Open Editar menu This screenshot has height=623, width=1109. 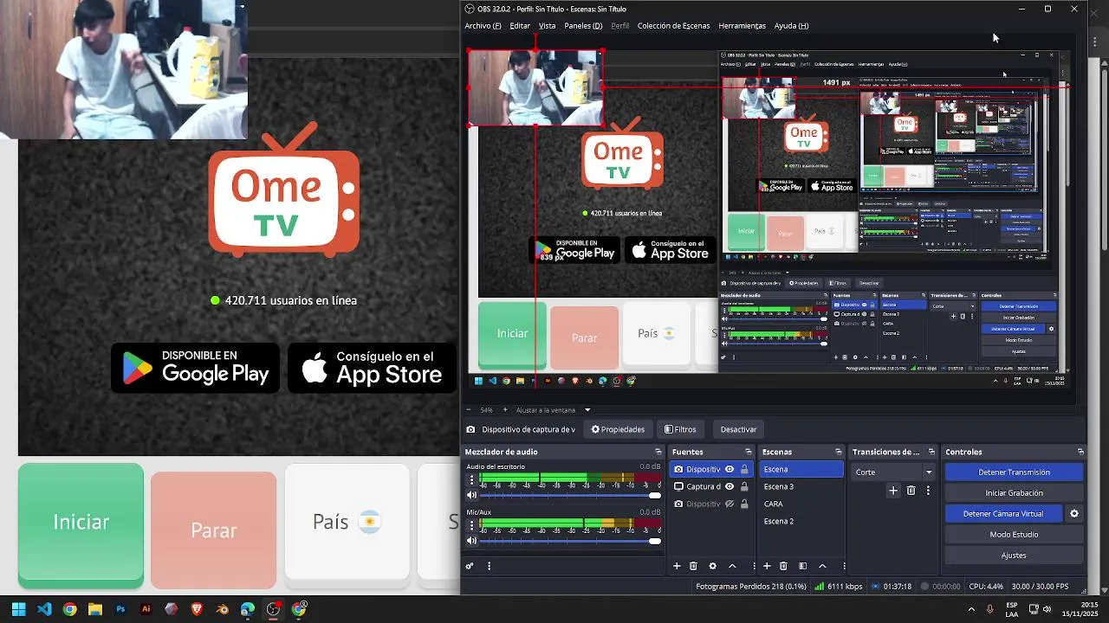(520, 26)
